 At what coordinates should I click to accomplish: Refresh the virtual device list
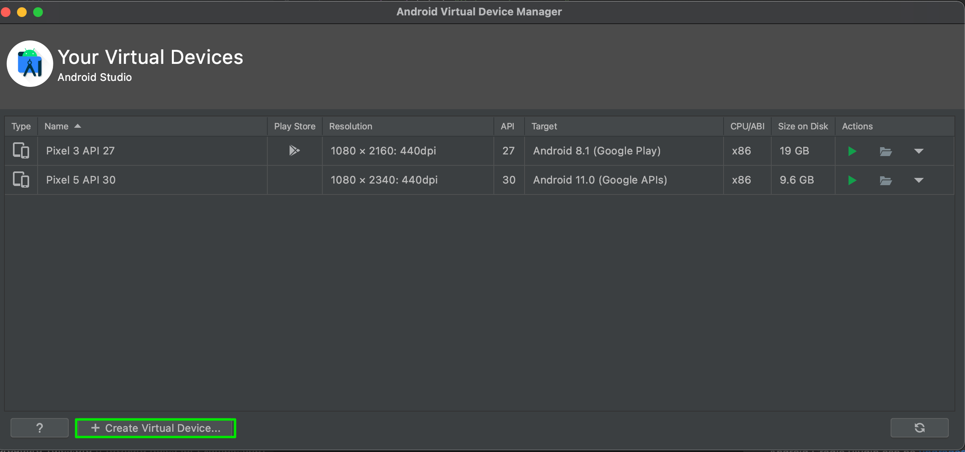click(x=919, y=427)
